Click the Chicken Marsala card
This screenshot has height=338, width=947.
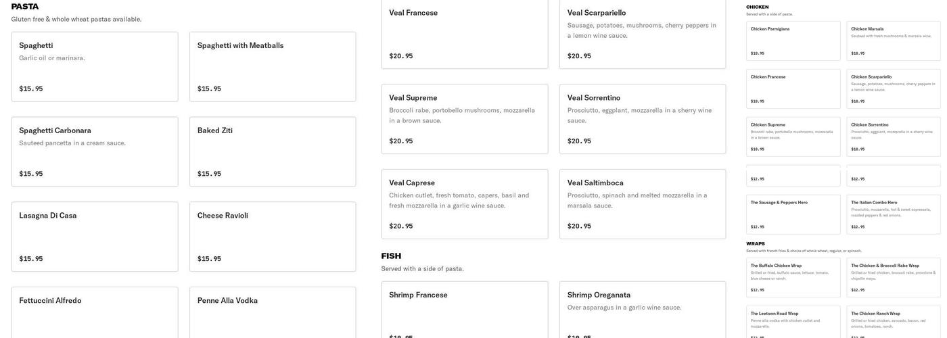click(894, 41)
